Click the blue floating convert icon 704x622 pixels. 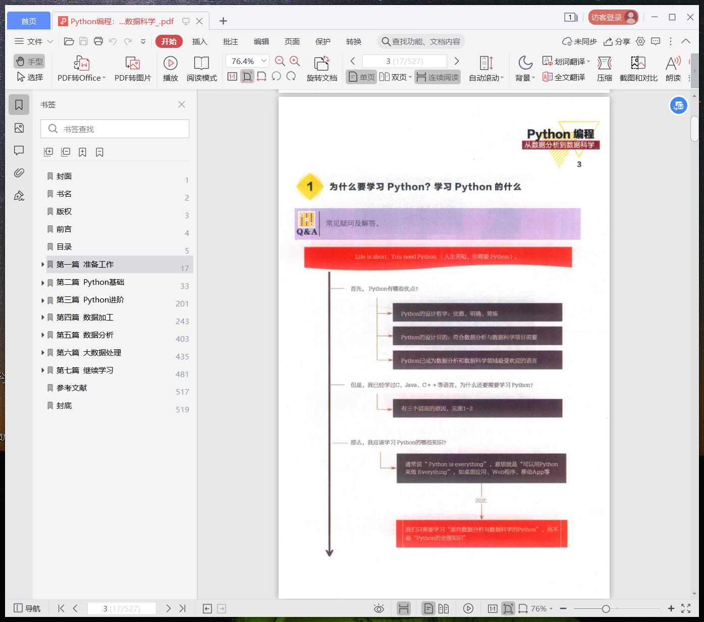(x=678, y=106)
